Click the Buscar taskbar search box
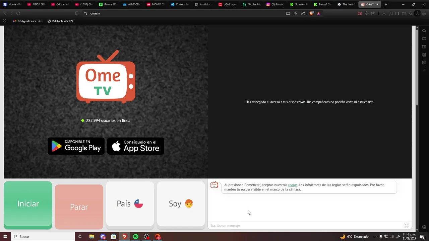 point(43,237)
